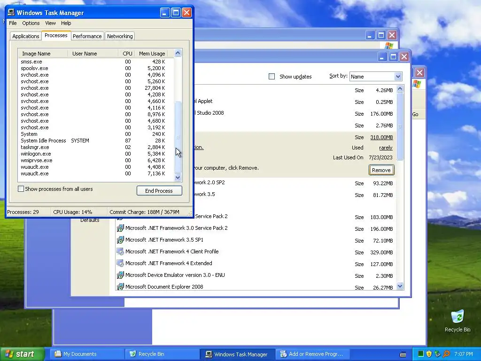Select the System process using 240 K

[96, 134]
